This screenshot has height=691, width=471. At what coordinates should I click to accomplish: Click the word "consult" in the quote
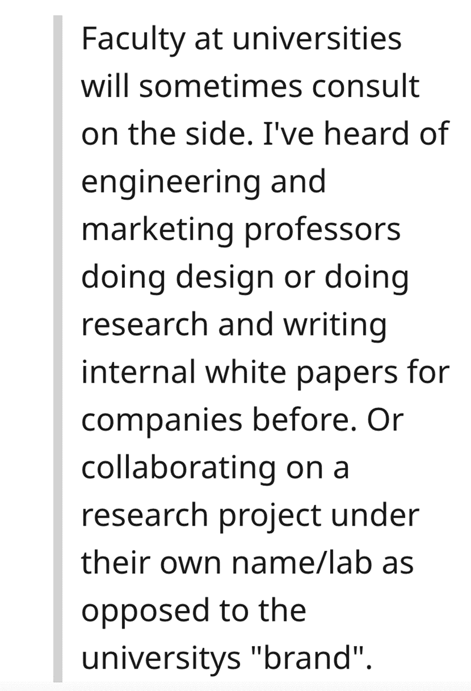pos(366,86)
